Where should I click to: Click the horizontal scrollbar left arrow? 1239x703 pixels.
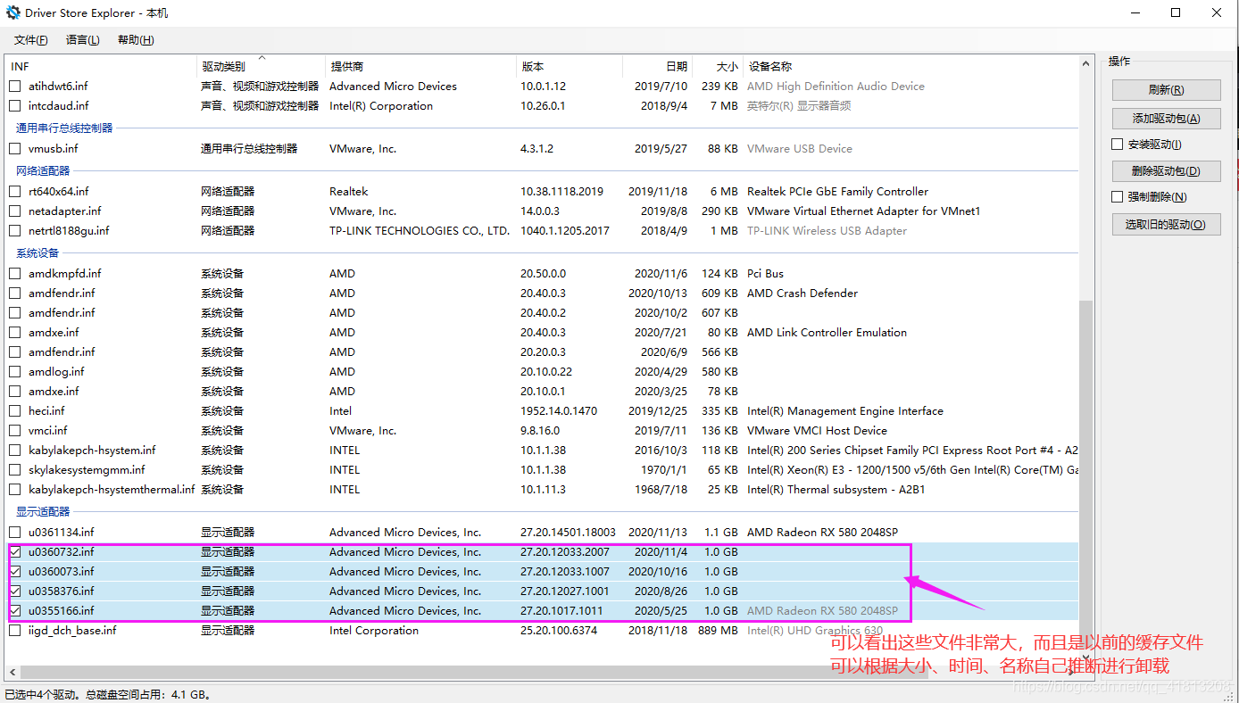tap(12, 672)
